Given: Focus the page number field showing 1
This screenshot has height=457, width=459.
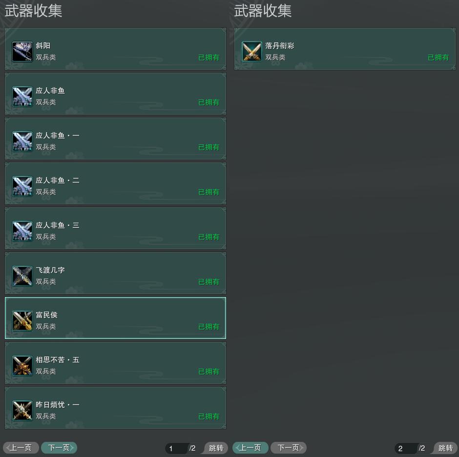Looking at the screenshot, I should point(176,448).
